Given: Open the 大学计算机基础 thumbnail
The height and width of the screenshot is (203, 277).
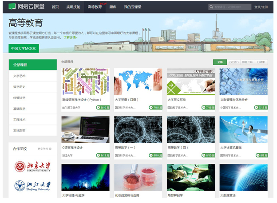Looking at the screenshot, I should 244,129.
